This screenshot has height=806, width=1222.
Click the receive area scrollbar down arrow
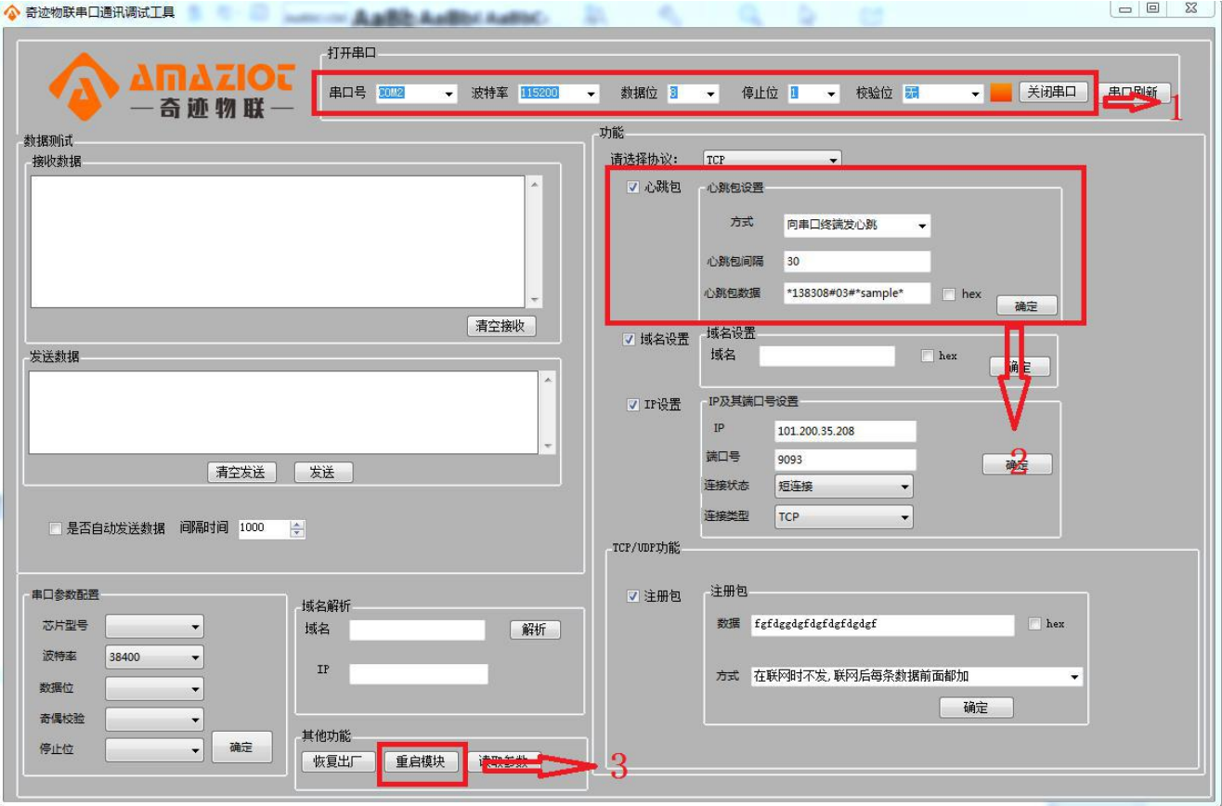(x=534, y=300)
